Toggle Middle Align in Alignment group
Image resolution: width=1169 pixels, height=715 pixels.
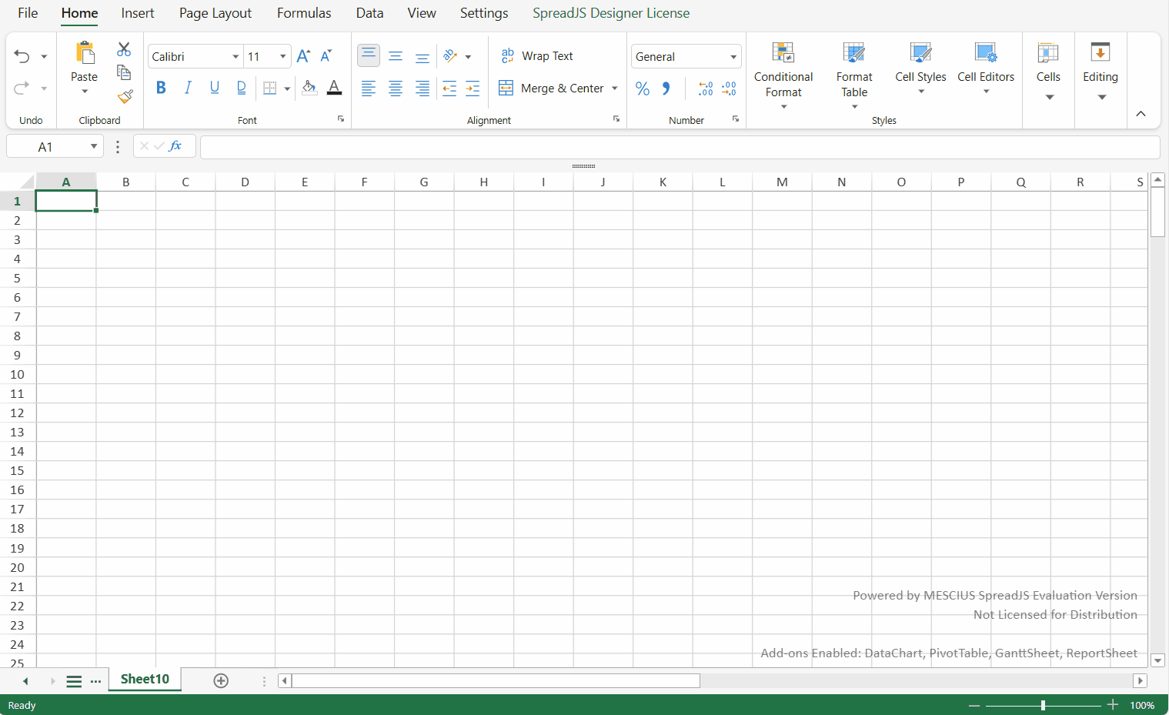(396, 56)
